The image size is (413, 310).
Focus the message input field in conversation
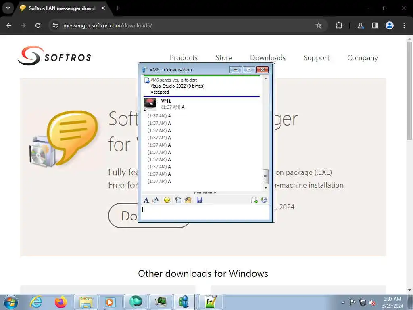point(205,212)
